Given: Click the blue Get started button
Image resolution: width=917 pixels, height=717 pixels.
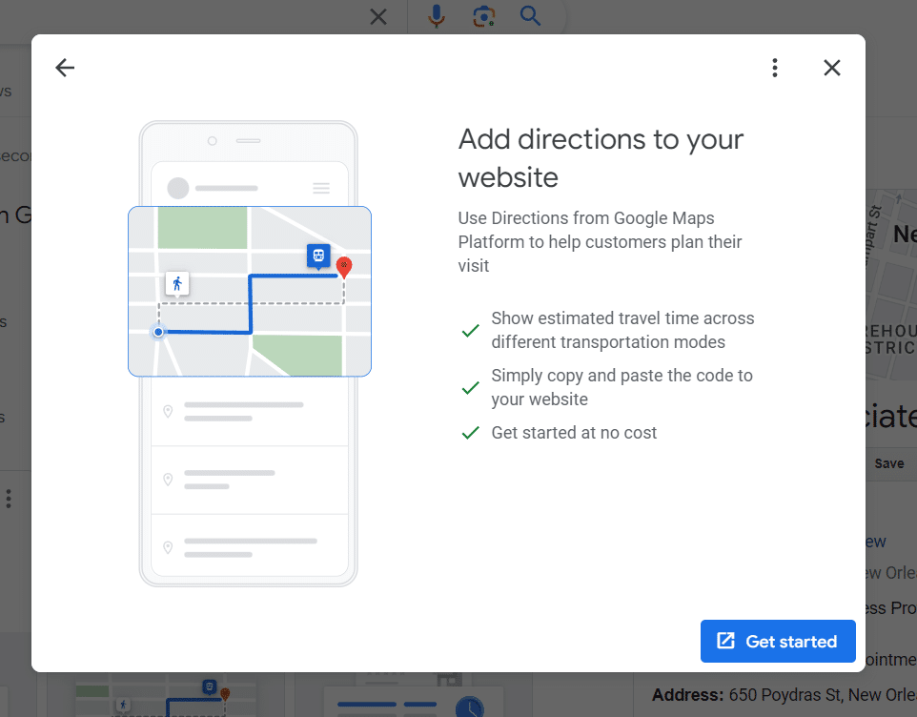Looking at the screenshot, I should [778, 642].
